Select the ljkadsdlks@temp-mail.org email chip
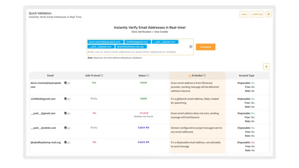 [x=131, y=47]
